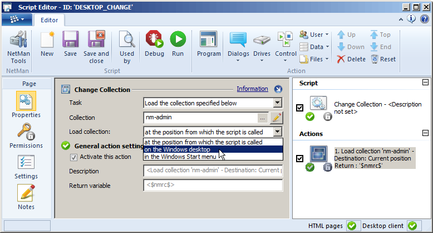The image size is (433, 233).
Task: Select 'on the Windows desktop' option
Action: point(213,149)
